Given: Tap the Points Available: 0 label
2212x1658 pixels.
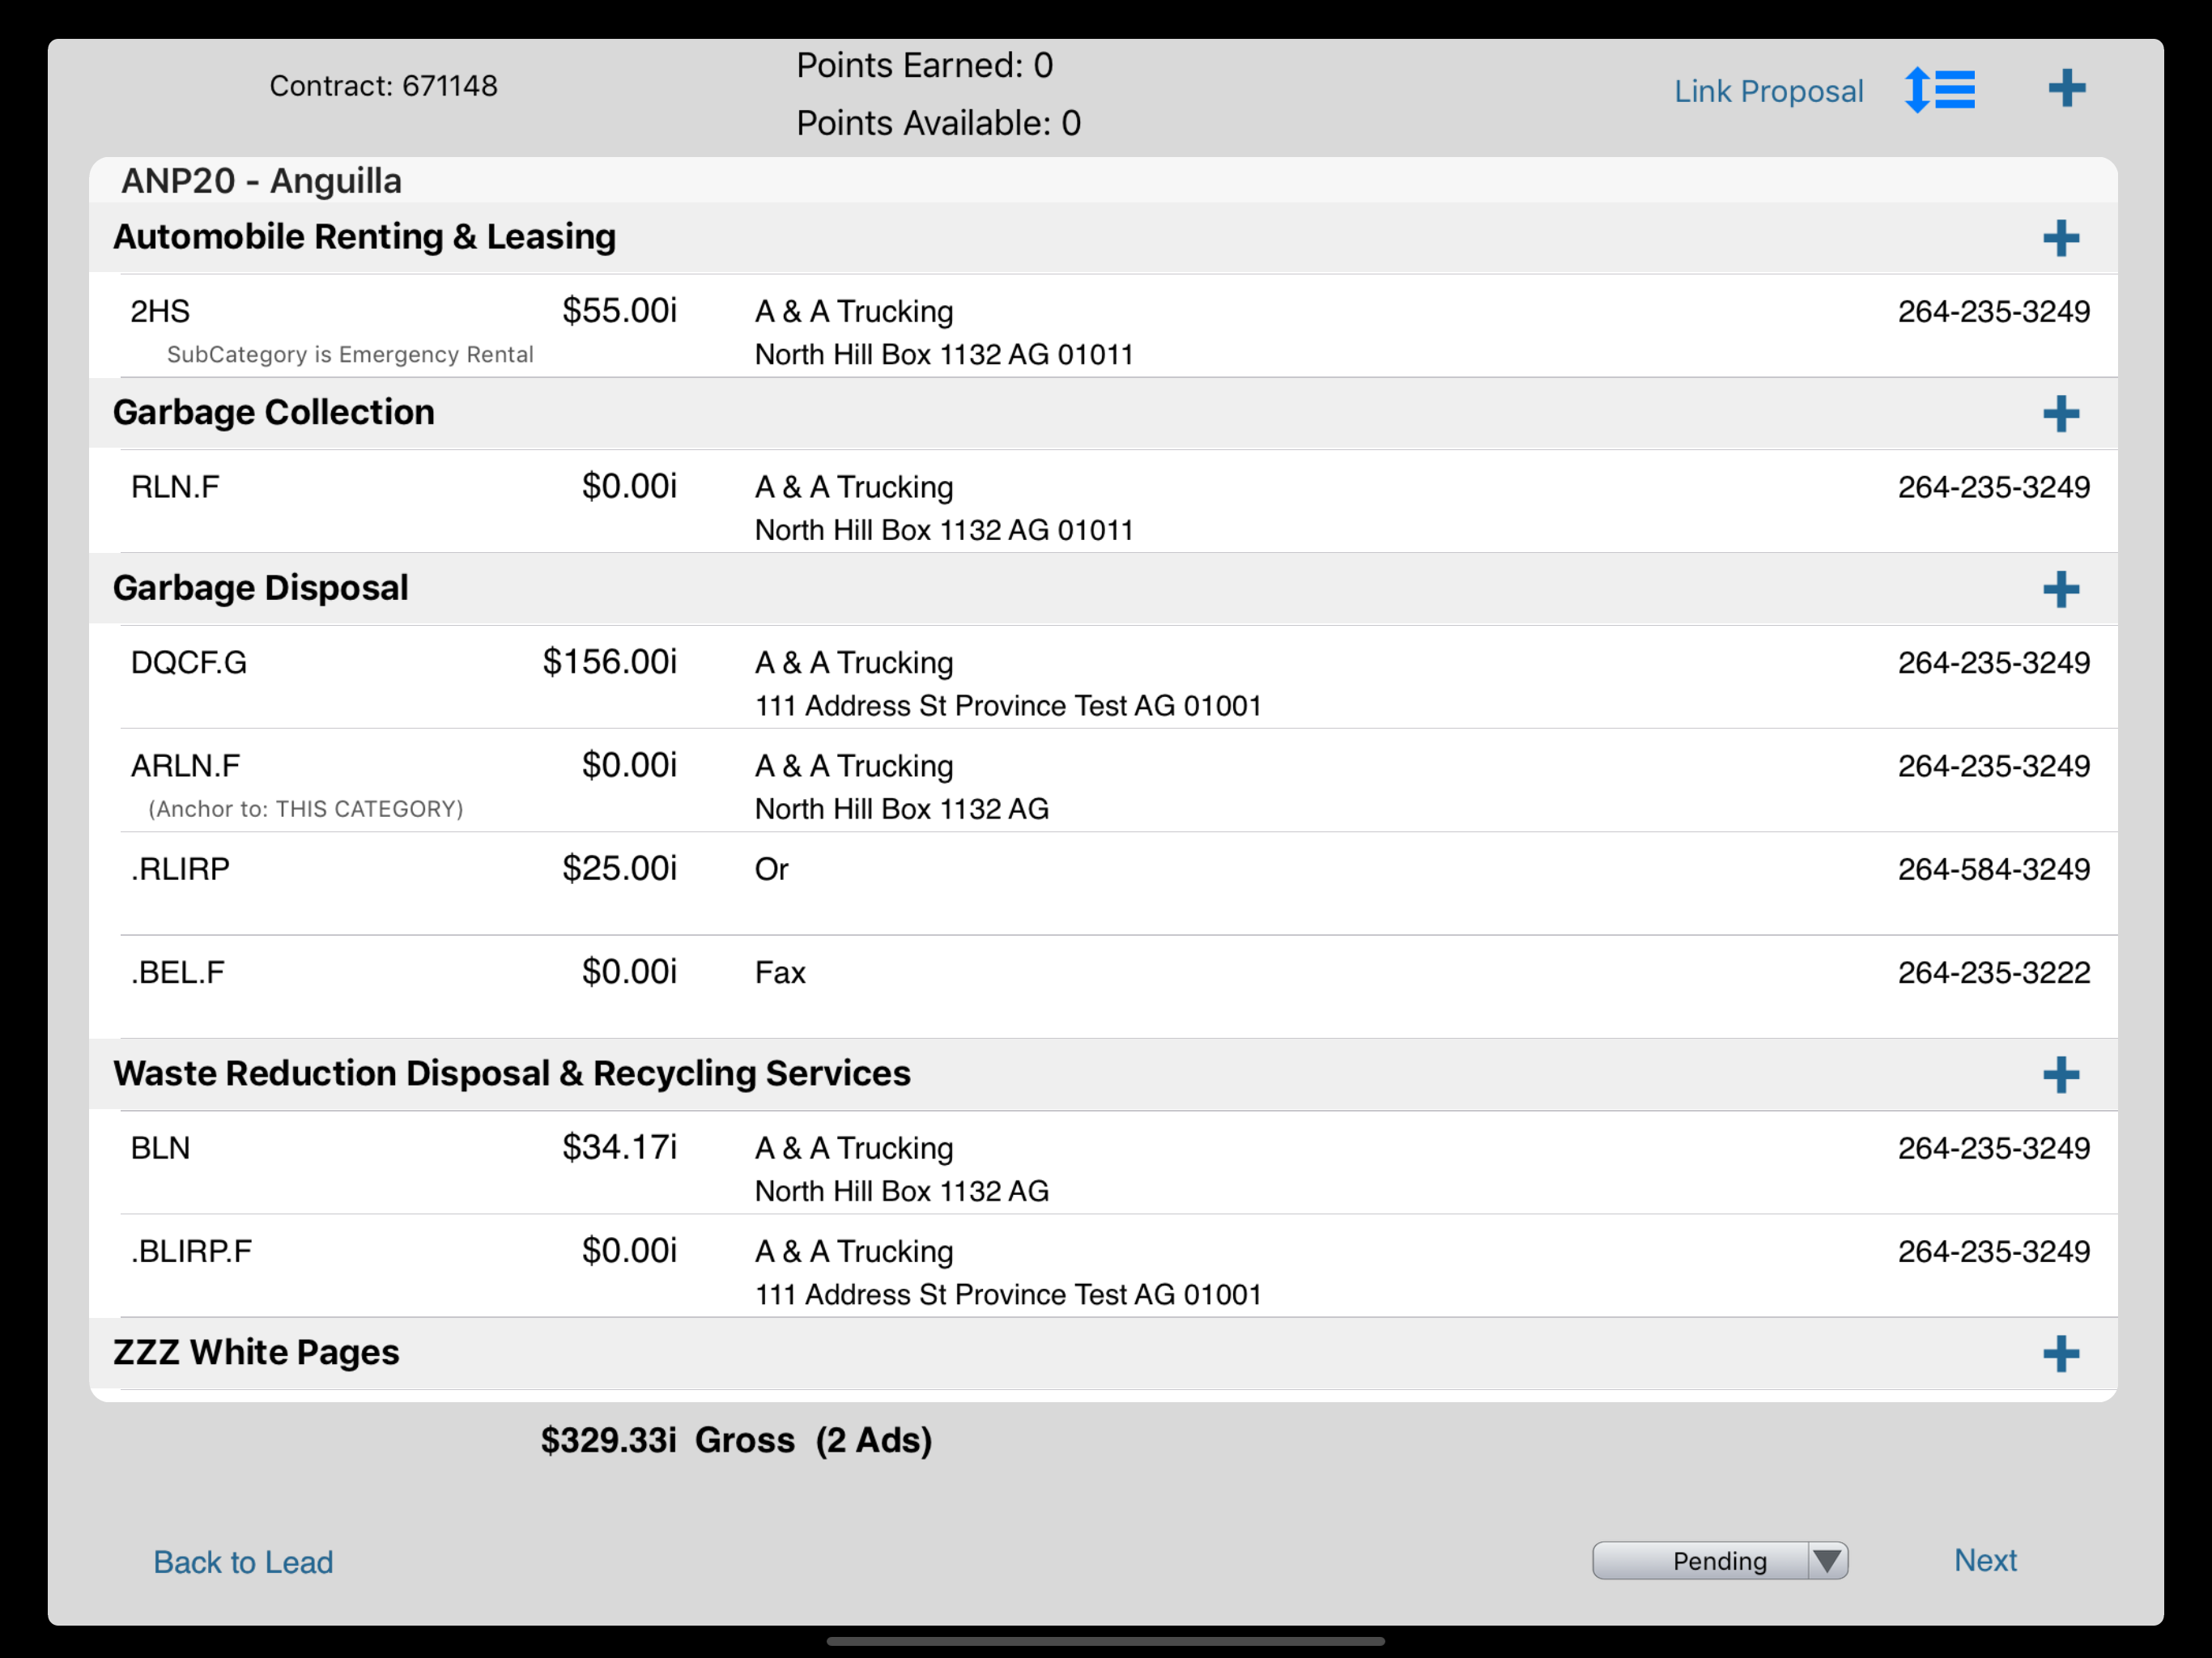Looking at the screenshot, I should pyautogui.click(x=938, y=123).
